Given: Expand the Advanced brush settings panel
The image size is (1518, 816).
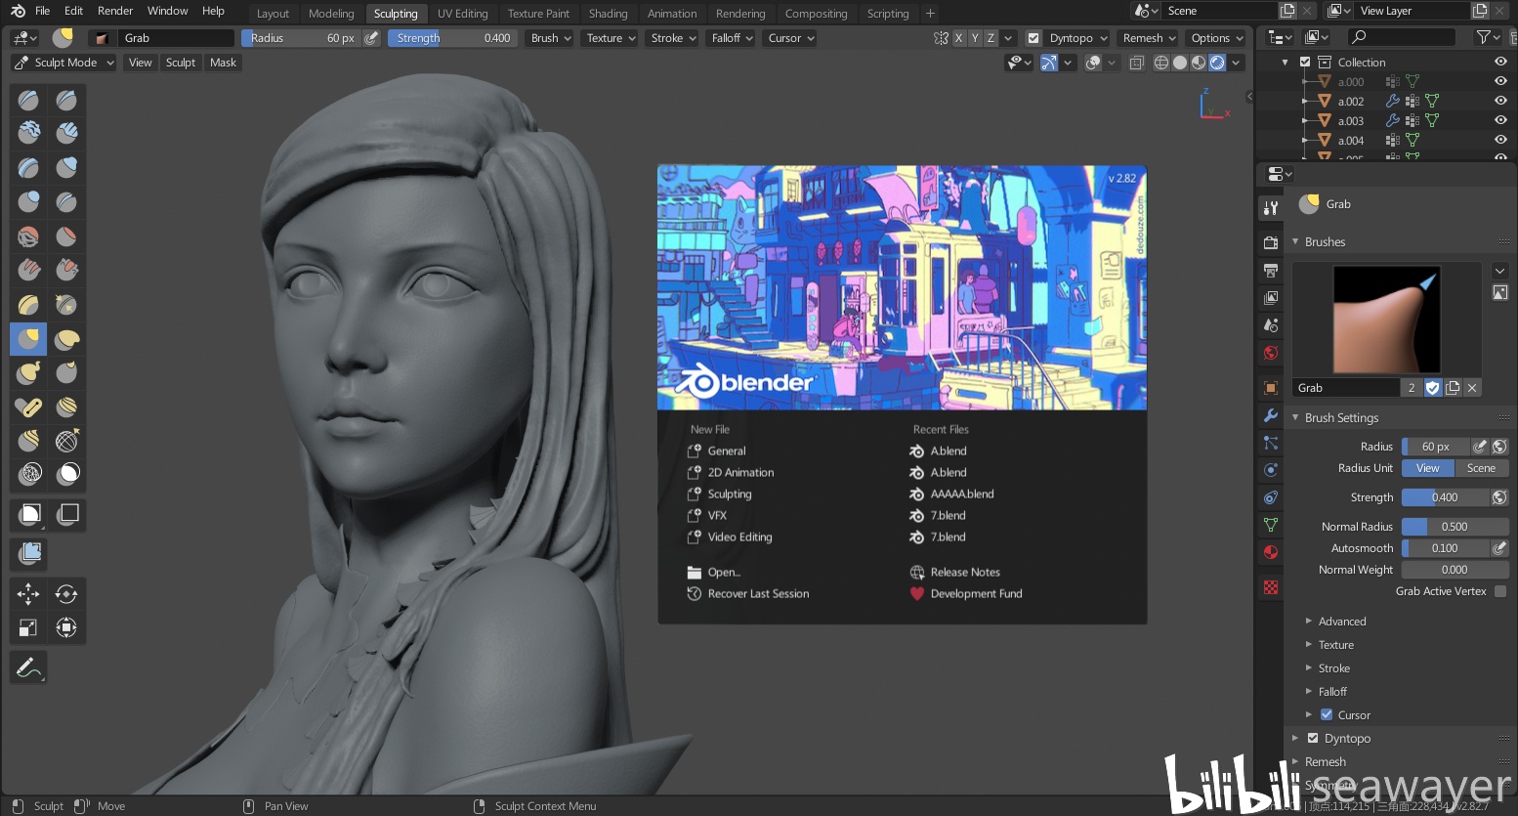Looking at the screenshot, I should click(1342, 622).
